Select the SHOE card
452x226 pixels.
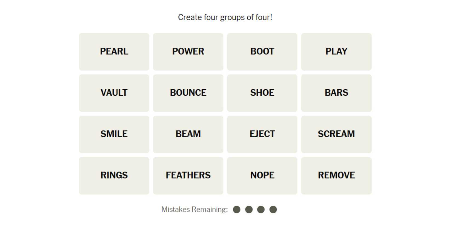[x=262, y=93]
